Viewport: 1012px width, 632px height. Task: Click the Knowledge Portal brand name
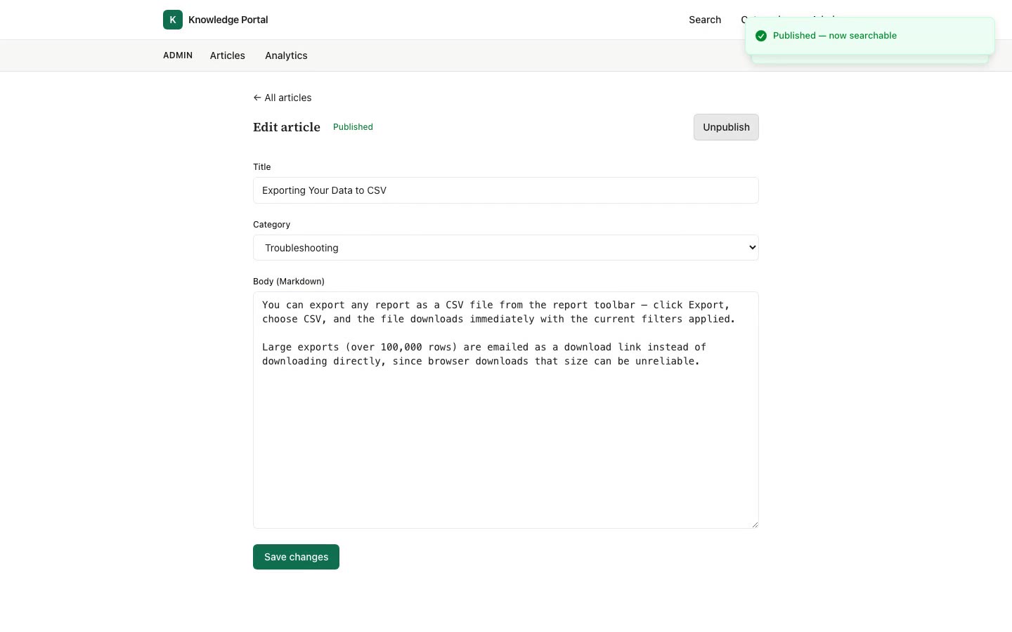(x=228, y=20)
